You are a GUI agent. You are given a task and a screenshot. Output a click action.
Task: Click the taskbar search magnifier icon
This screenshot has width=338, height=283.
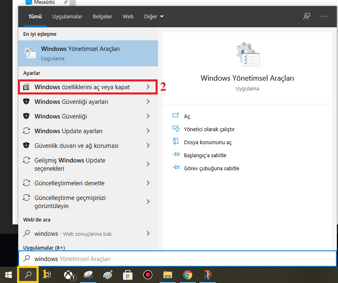(28, 275)
